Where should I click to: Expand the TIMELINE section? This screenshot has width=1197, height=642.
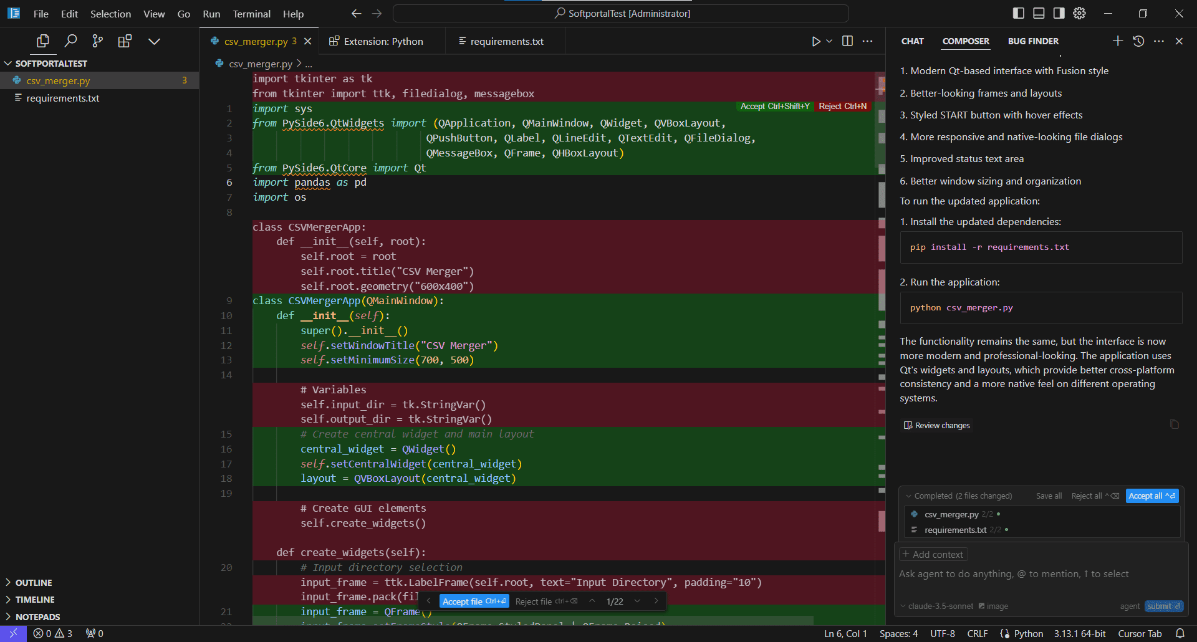[x=35, y=600]
